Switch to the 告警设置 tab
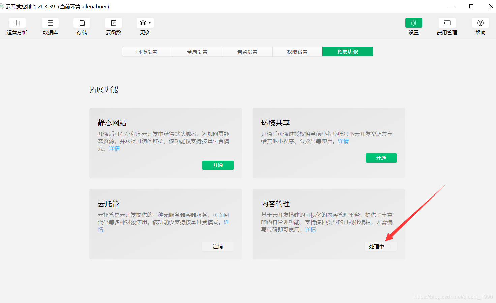Image resolution: width=496 pixels, height=303 pixels. (x=247, y=52)
